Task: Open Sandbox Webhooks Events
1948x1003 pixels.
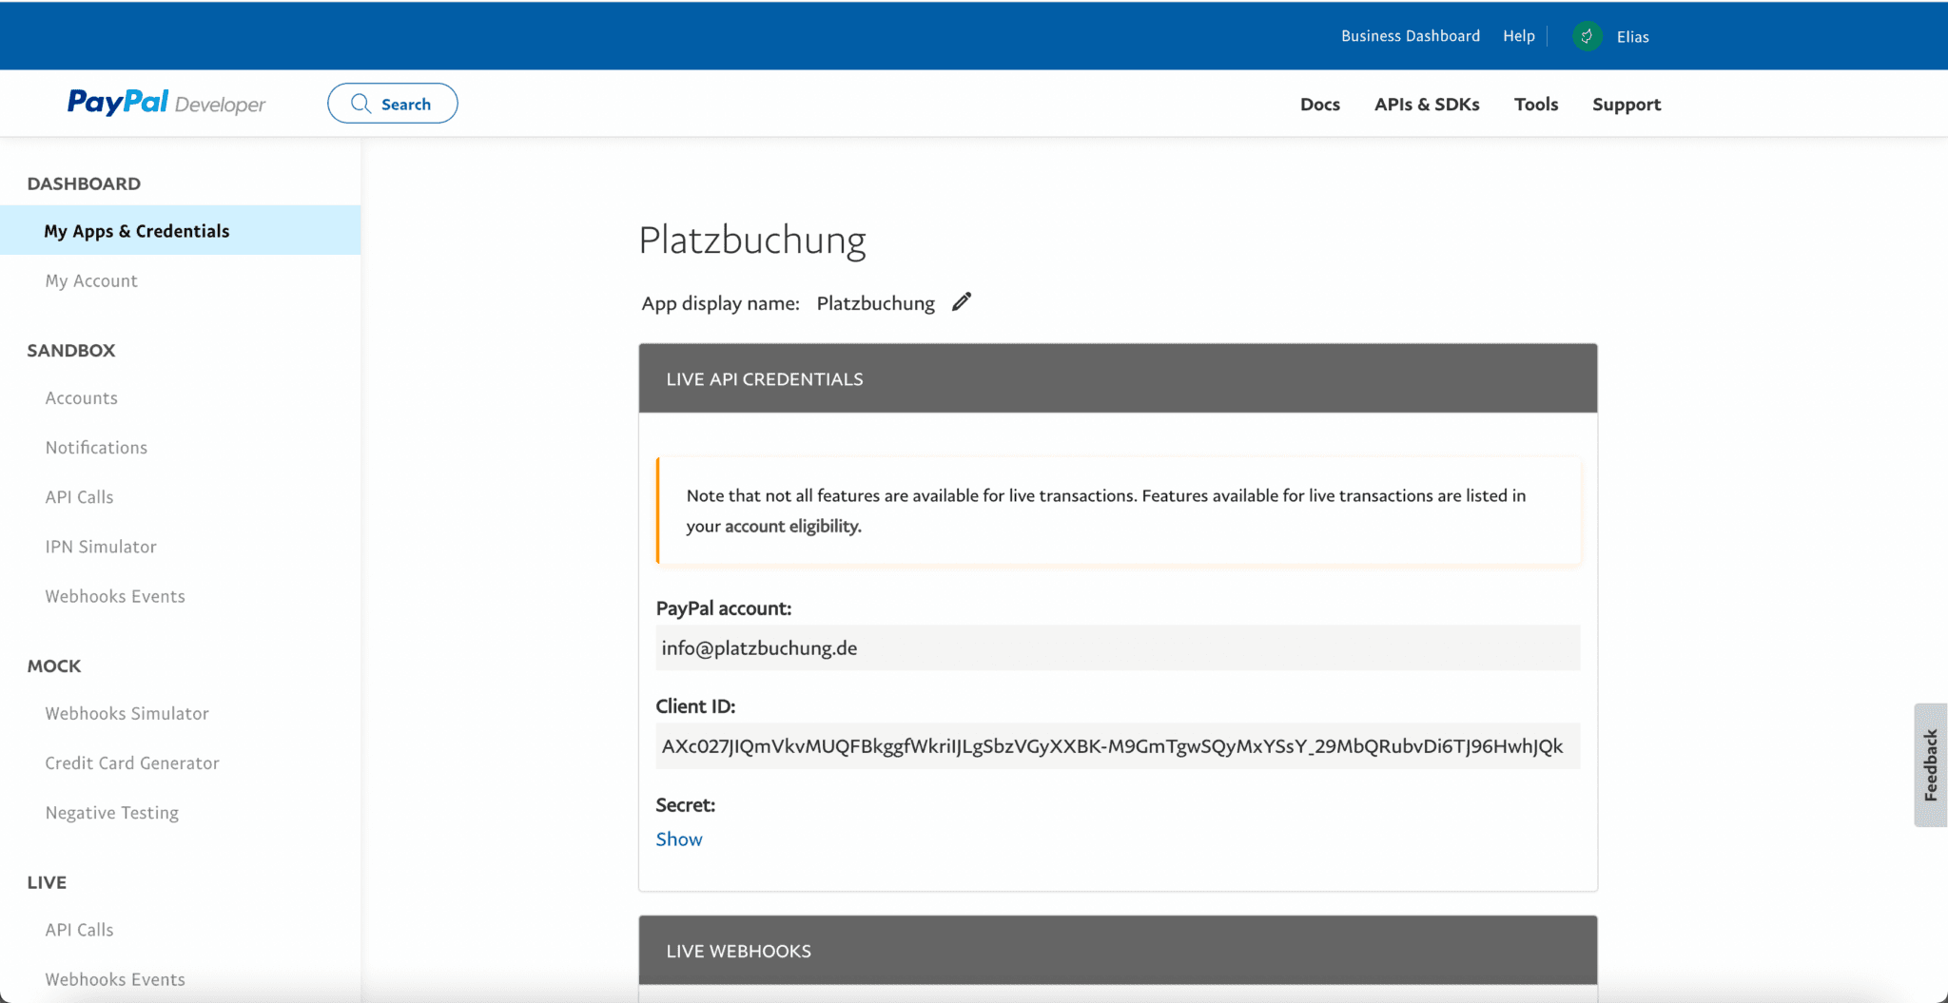Action: pos(115,596)
